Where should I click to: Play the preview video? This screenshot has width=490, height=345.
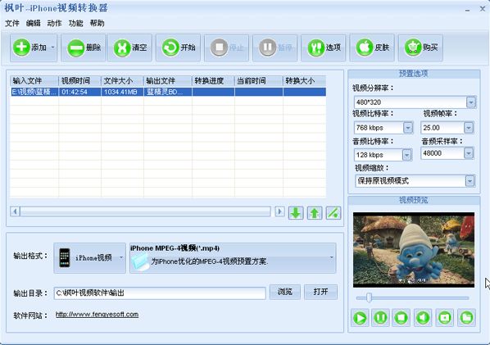pyautogui.click(x=360, y=318)
